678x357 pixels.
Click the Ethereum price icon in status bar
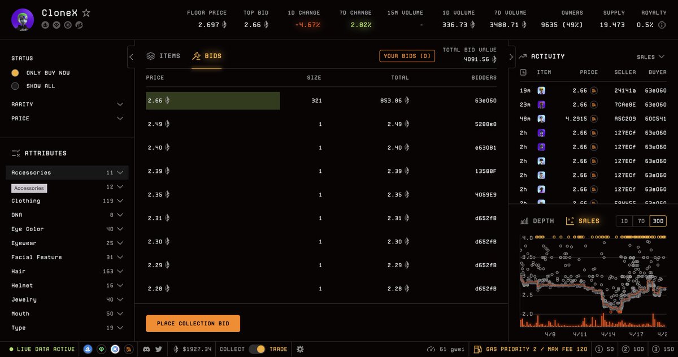tap(176, 349)
